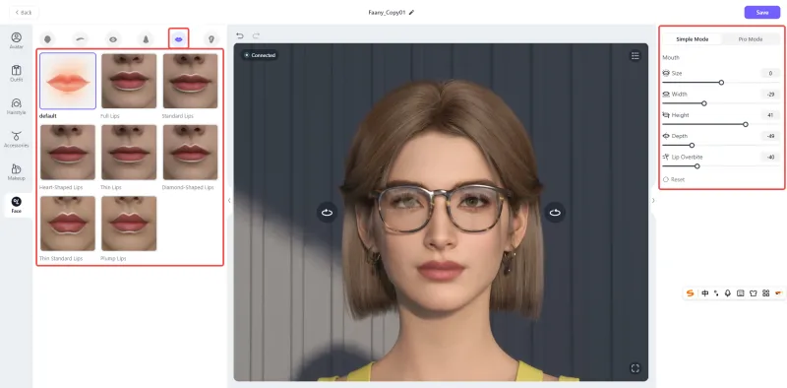Viewport: 787px width, 388px height.
Task: Open the Makeup sidebar section
Action: 16,172
